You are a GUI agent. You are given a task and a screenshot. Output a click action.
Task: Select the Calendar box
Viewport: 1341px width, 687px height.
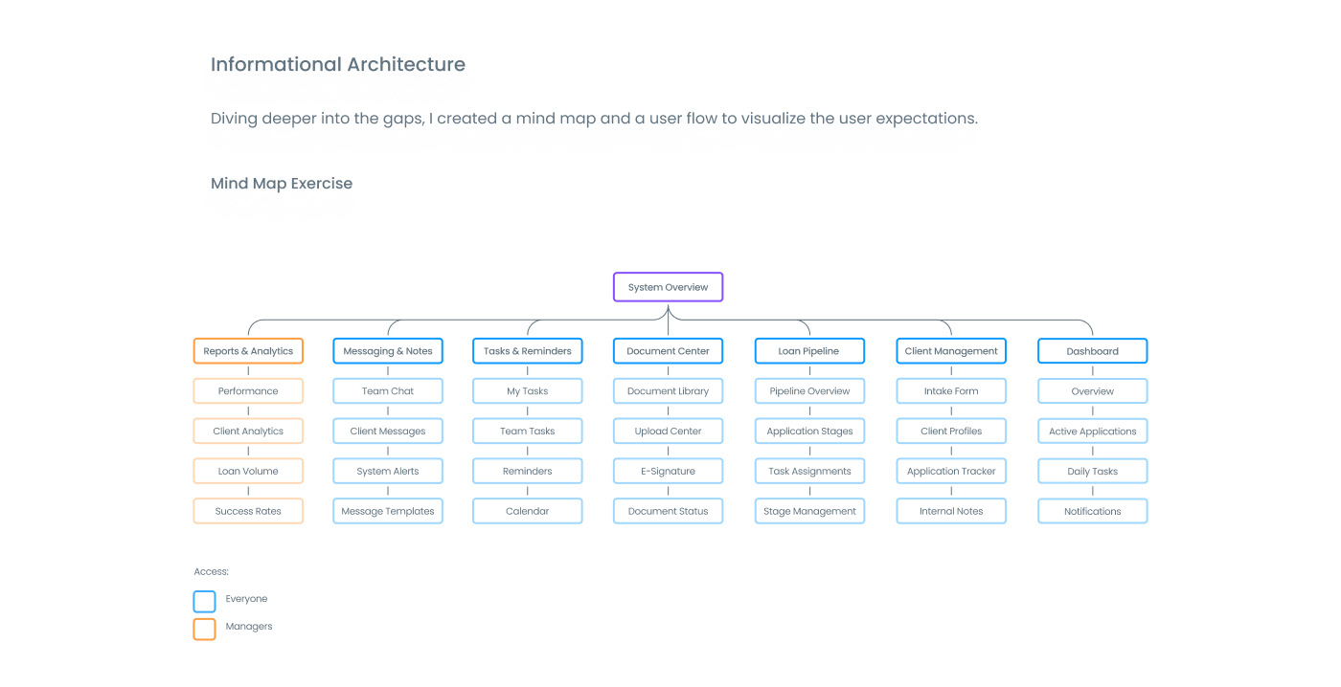click(528, 512)
